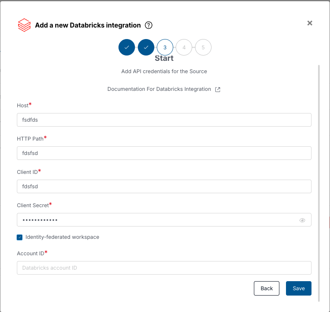This screenshot has width=330, height=312.
Task: Click the 'Client Secret' field label
Action: (x=33, y=206)
